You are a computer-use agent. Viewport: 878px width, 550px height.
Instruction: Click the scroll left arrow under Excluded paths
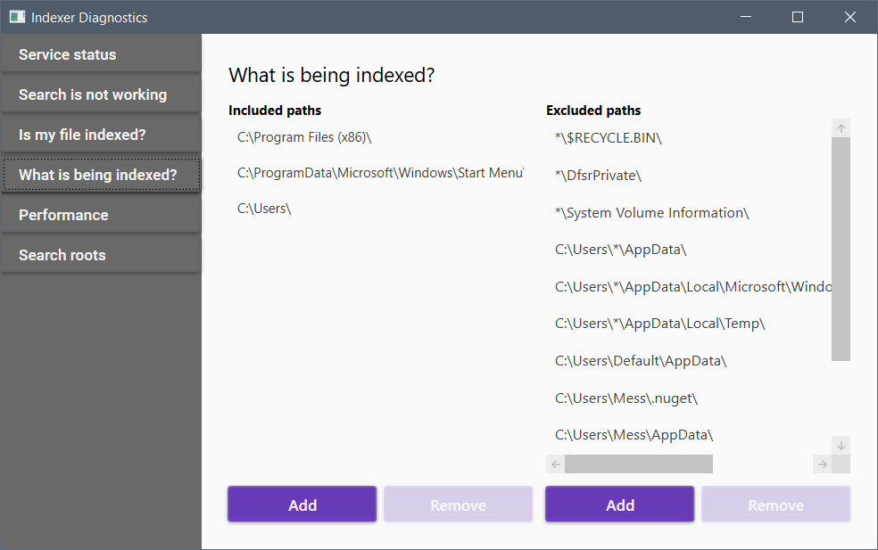555,464
